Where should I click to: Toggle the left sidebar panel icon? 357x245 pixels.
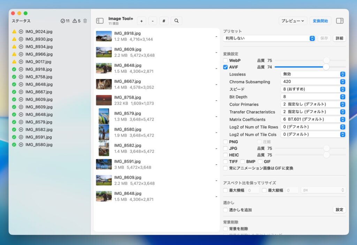pos(100,21)
